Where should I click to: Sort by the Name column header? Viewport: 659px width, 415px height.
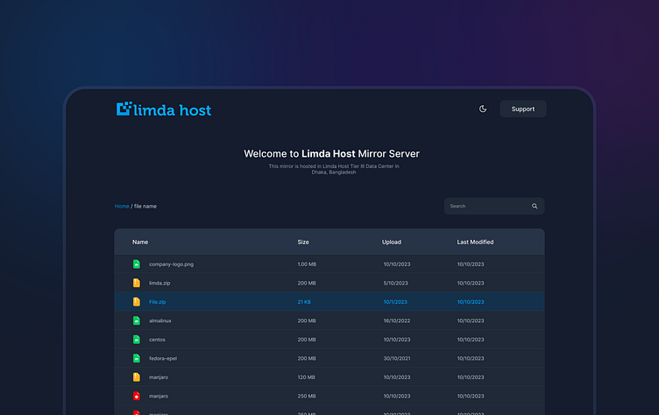pyautogui.click(x=140, y=242)
